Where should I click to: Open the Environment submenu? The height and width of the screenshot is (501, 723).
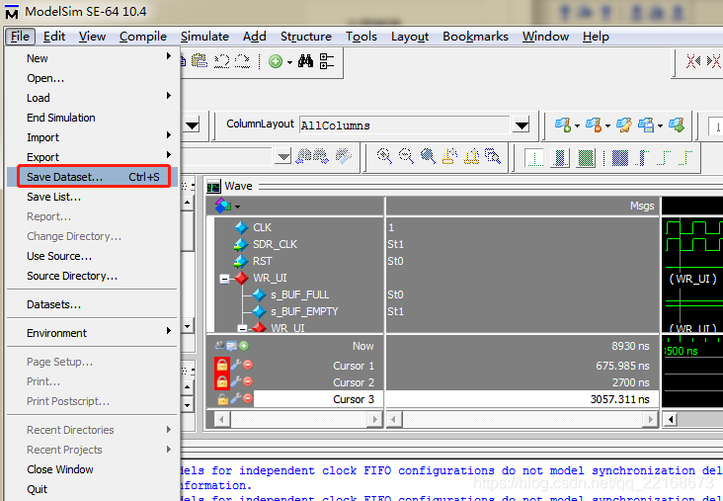coord(92,333)
